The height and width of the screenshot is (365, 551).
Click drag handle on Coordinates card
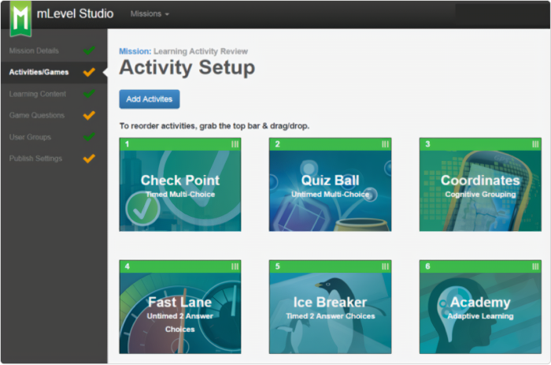tap(535, 144)
